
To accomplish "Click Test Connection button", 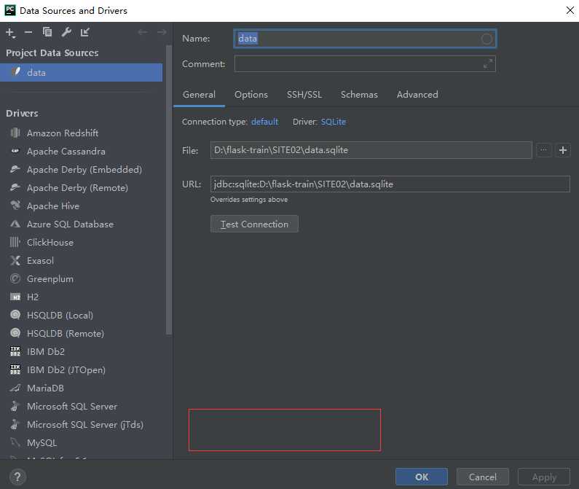I will point(254,224).
